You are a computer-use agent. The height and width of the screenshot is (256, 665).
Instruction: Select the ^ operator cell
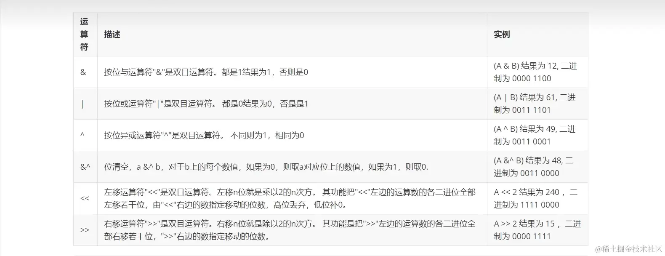click(x=85, y=135)
